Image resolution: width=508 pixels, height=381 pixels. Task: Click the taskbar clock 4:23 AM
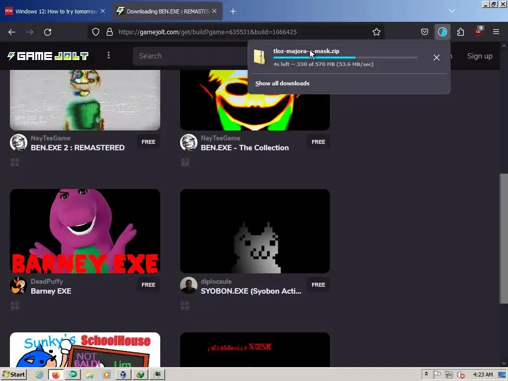483,375
